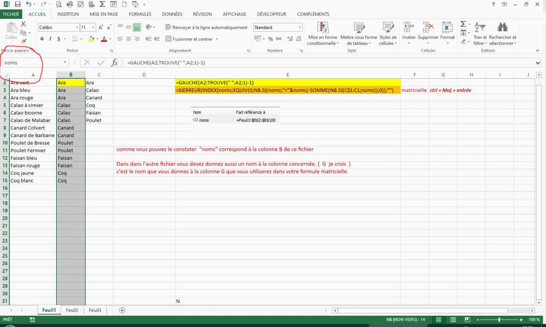The height and width of the screenshot is (327, 546).
Task: Click the Cut scissors icon
Action: click(x=23, y=25)
